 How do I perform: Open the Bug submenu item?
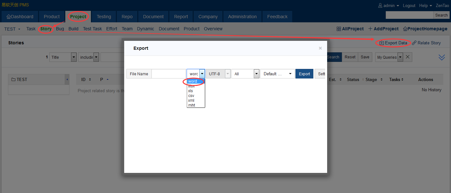pos(60,29)
